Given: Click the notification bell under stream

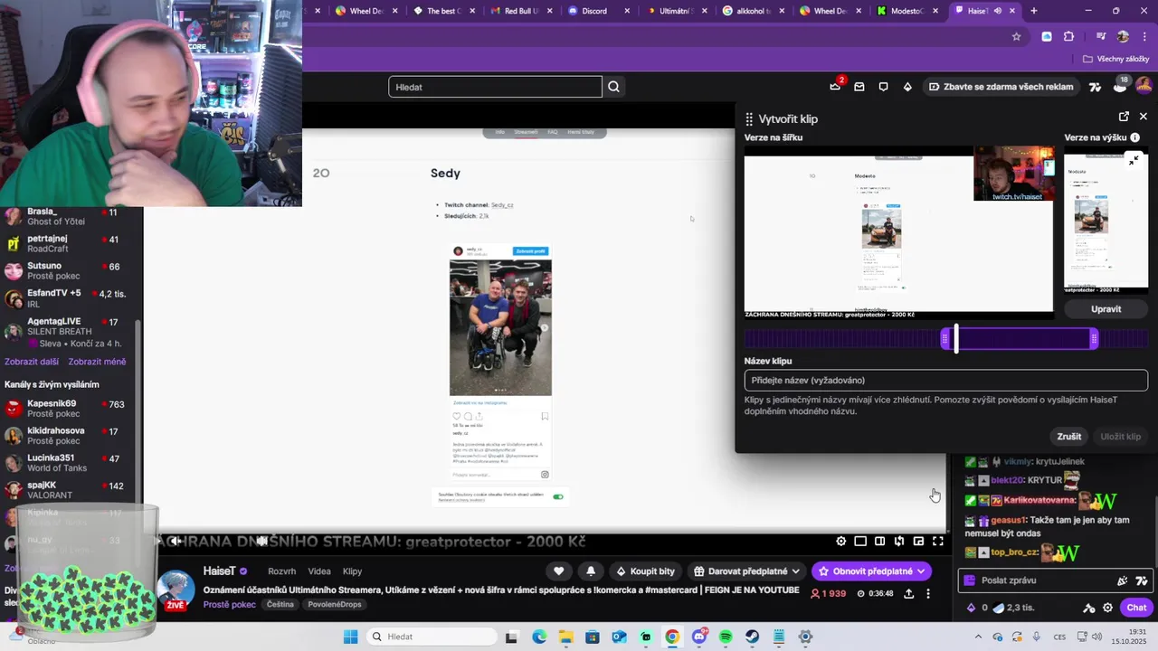Looking at the screenshot, I should (591, 571).
